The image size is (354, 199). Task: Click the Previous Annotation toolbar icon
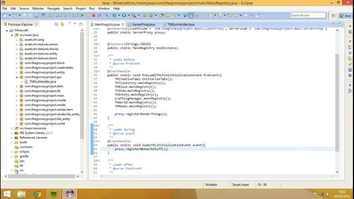click(x=220, y=15)
